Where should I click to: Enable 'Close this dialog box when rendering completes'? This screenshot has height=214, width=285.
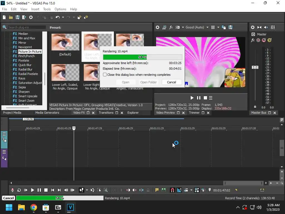[x=105, y=75]
